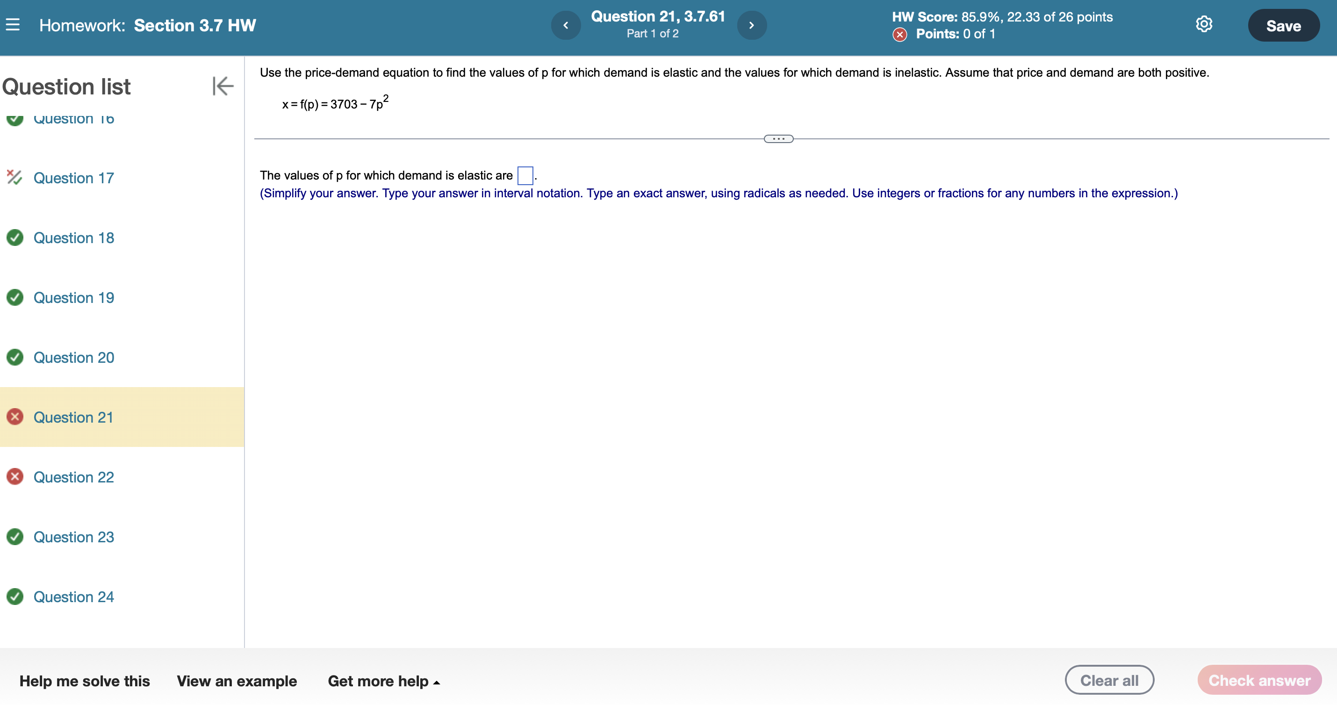Go to previous question arrow

(565, 25)
